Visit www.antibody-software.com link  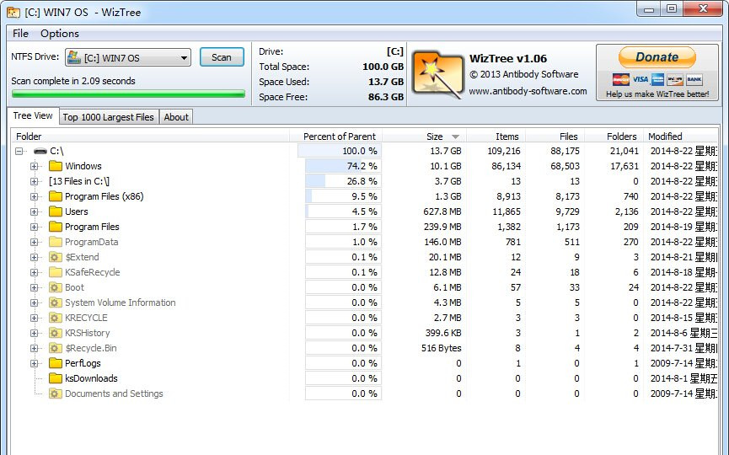[x=528, y=91]
